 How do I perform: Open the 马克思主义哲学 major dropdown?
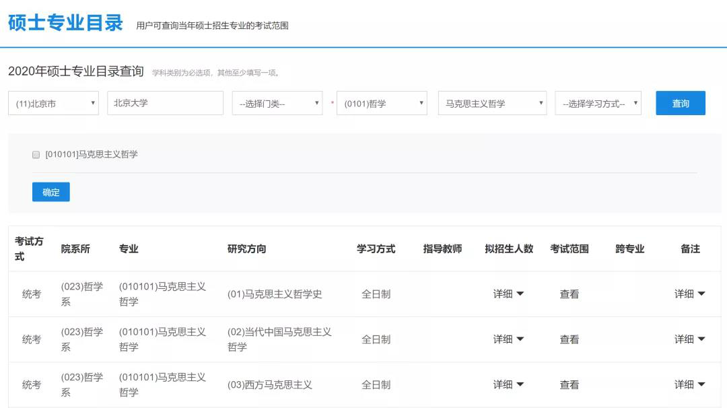point(492,104)
